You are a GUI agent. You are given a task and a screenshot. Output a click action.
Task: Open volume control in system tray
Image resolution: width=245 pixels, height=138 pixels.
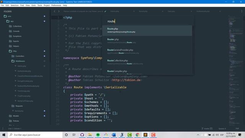click(x=217, y=135)
